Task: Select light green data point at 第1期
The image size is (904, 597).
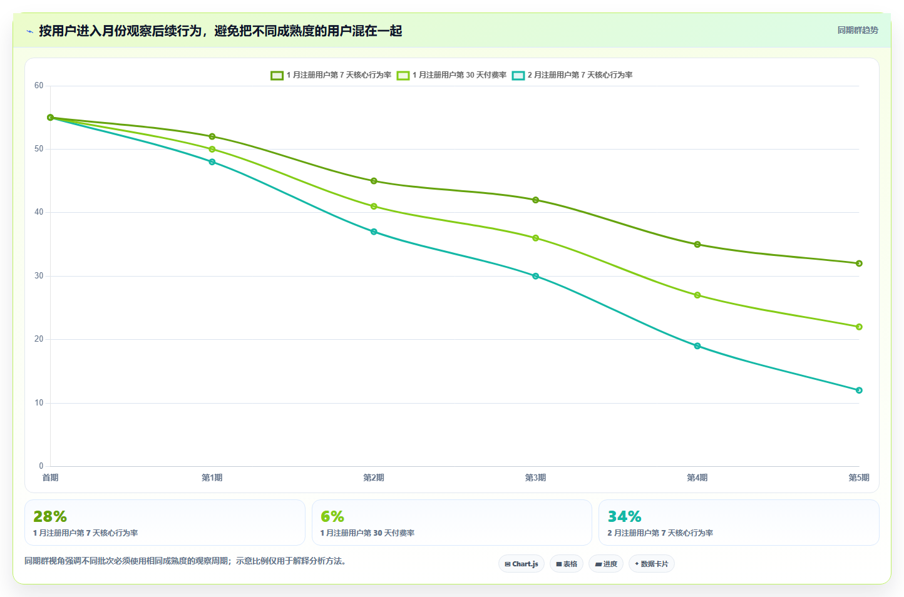Action: click(x=212, y=150)
